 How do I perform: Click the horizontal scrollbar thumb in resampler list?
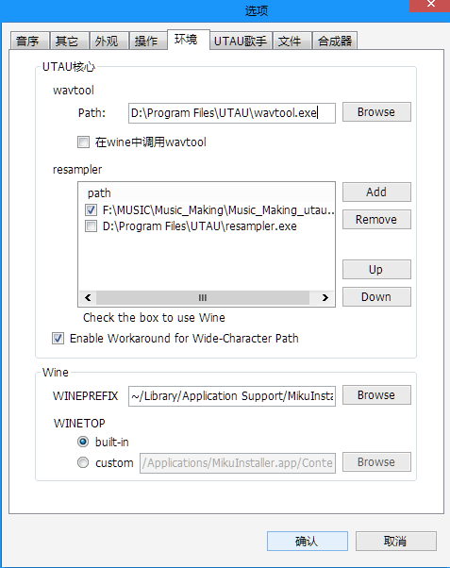[203, 298]
